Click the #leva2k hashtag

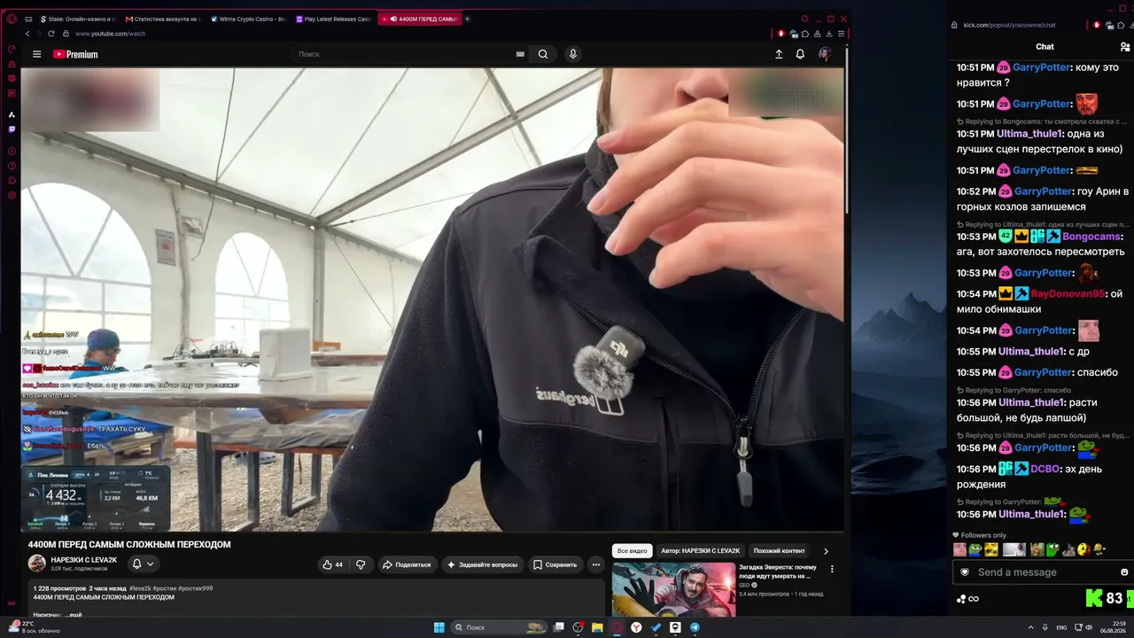click(x=140, y=588)
